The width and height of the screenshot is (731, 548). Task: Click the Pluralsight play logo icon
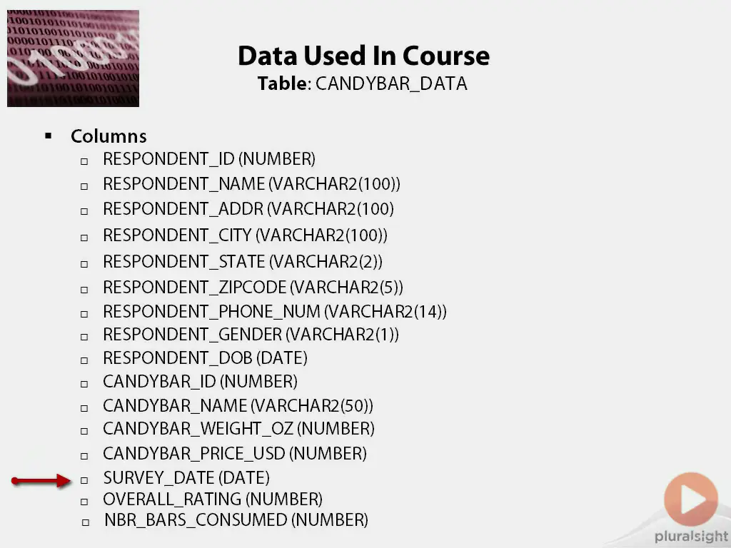pyautogui.click(x=690, y=499)
